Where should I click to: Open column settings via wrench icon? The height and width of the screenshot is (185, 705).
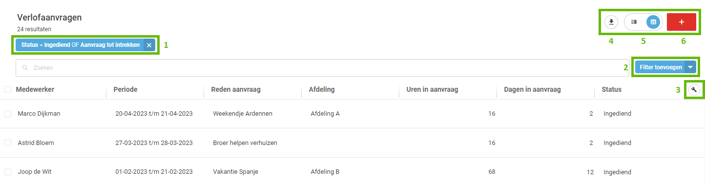coord(693,89)
